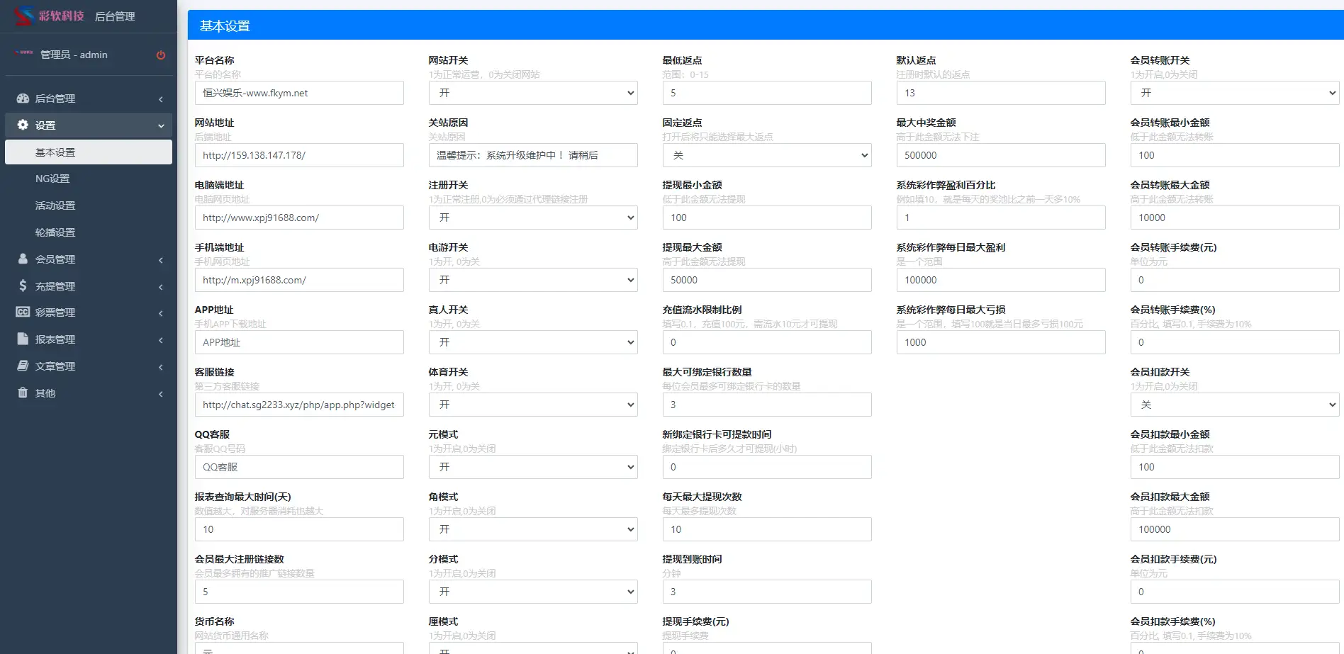Click the 最大中奖金额 input field

1001,155
